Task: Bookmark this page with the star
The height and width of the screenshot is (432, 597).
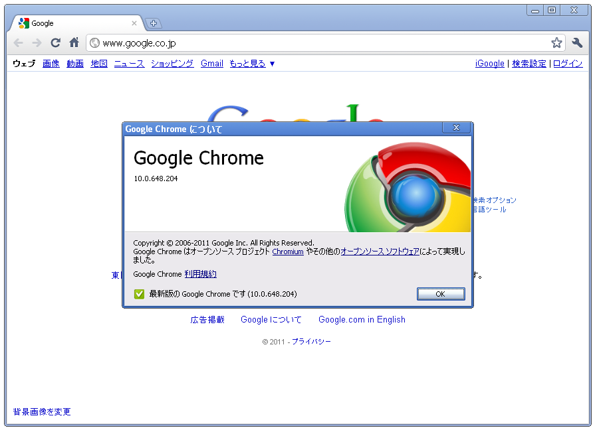Action: click(x=556, y=43)
